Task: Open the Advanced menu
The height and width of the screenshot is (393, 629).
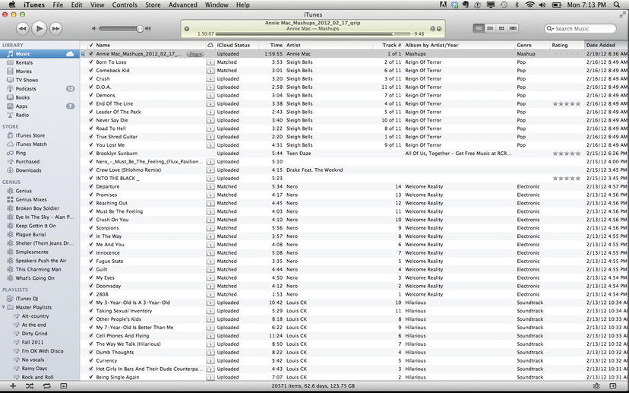Action: click(x=183, y=5)
